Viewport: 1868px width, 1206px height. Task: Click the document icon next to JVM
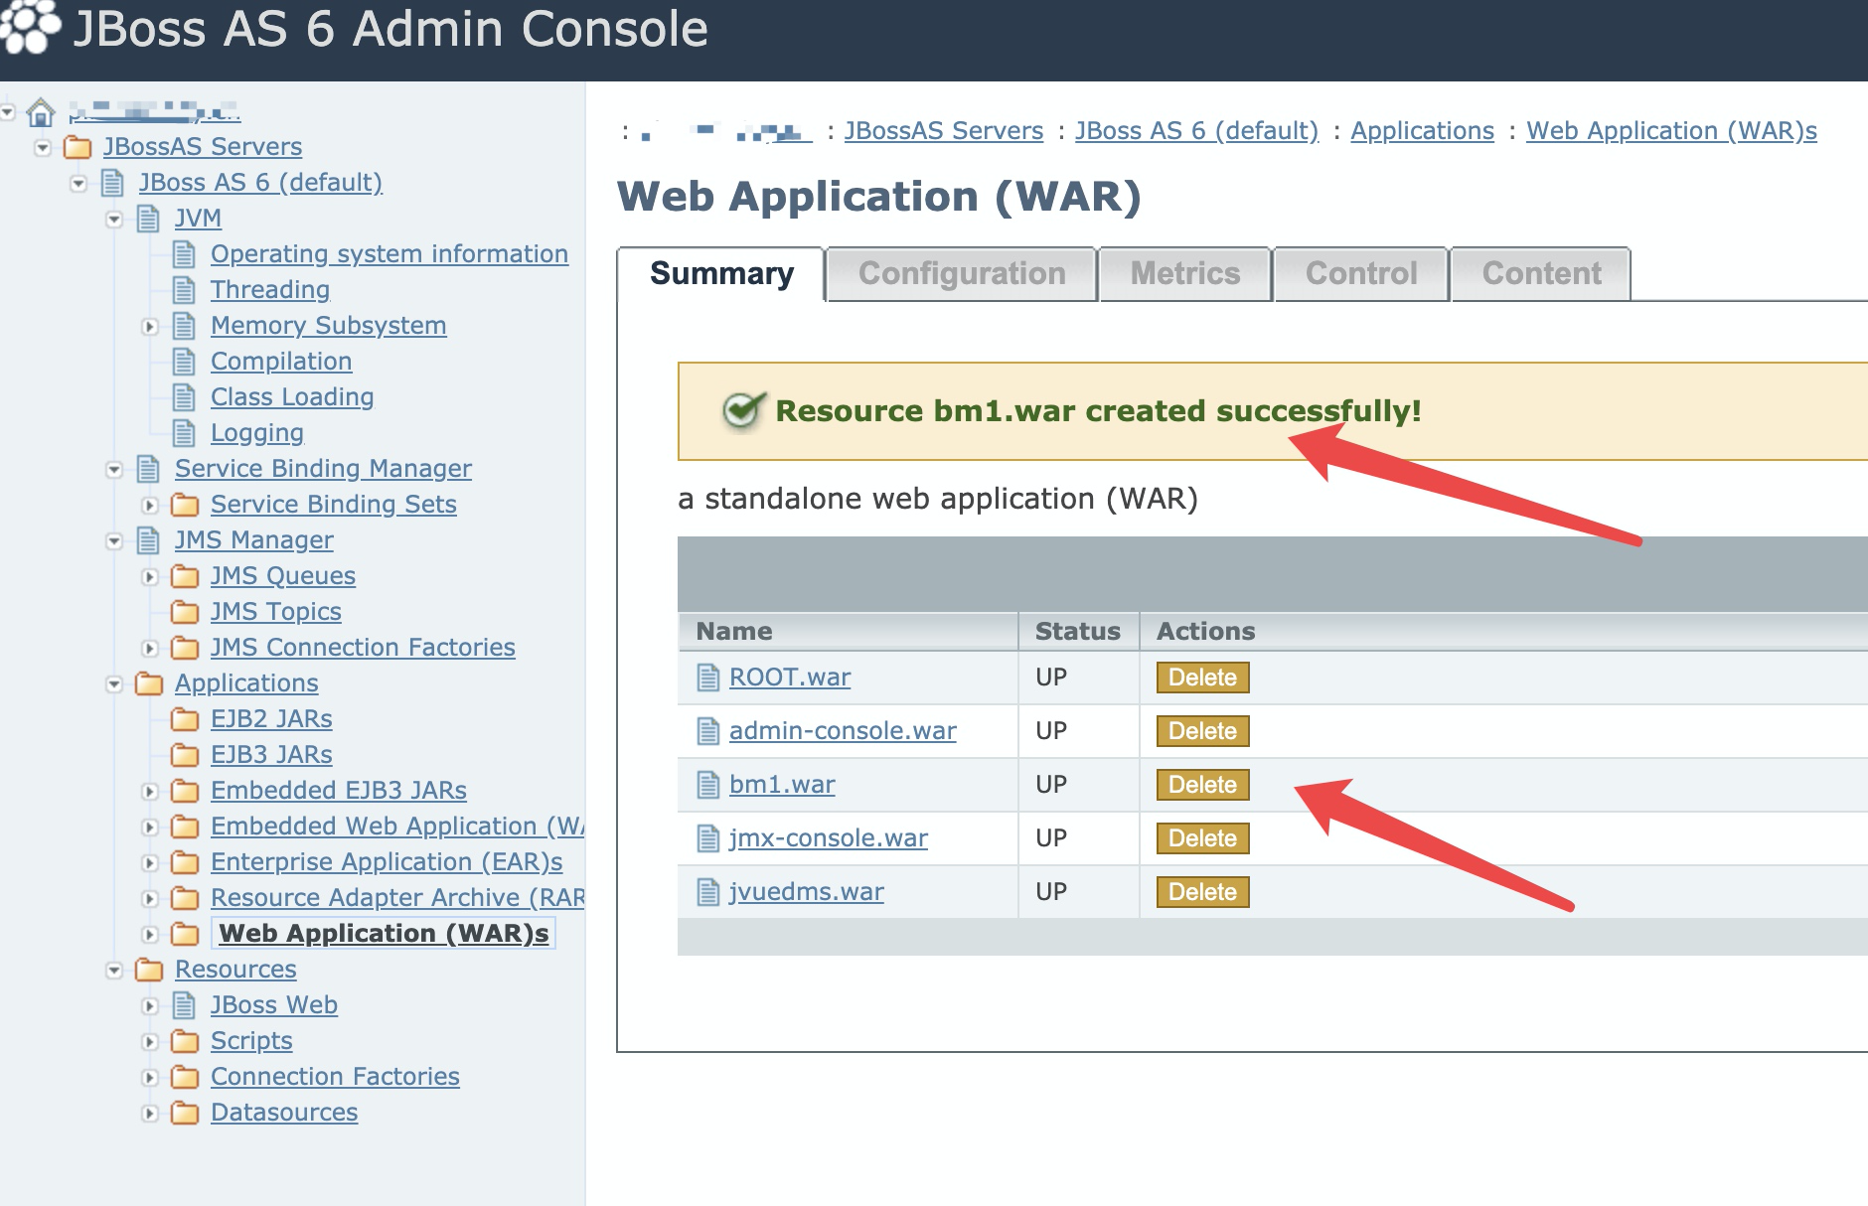(148, 219)
